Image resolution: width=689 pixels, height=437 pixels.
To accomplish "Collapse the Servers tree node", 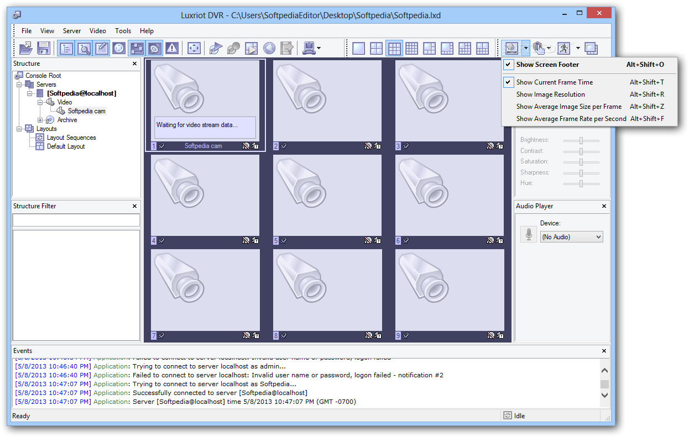I will point(19,85).
